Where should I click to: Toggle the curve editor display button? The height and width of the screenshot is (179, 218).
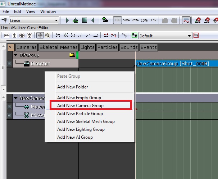point(186,20)
